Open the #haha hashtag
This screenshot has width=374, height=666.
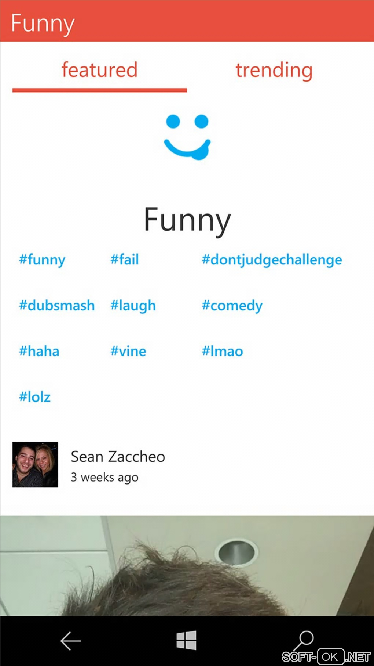click(39, 351)
